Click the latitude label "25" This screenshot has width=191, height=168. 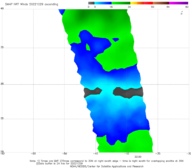coord(2,118)
